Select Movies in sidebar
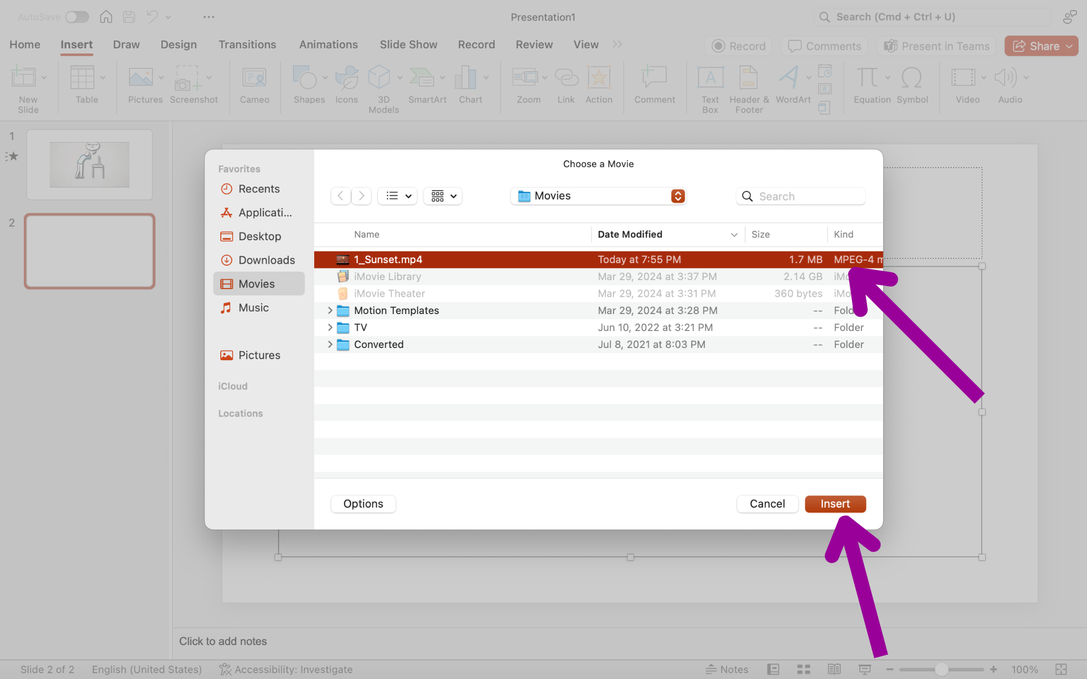The image size is (1087, 679). tap(258, 284)
